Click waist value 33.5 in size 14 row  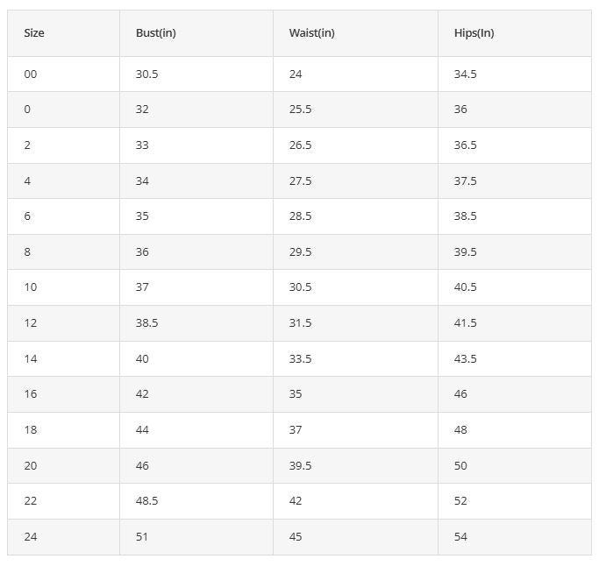300,358
